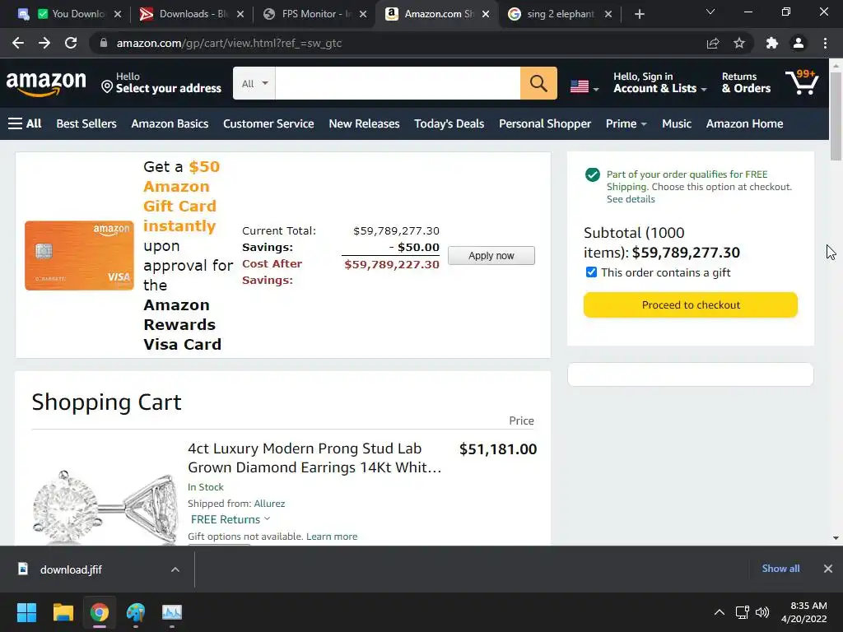The image size is (843, 632).
Task: Open a new browser tab
Action: point(639,14)
